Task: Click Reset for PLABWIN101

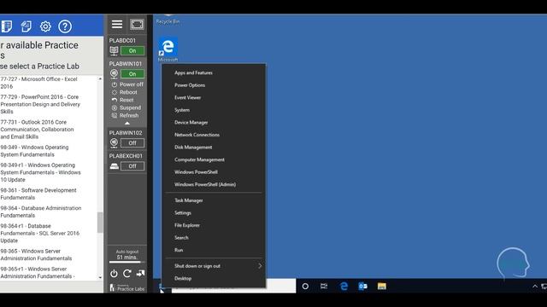Action: (x=123, y=100)
